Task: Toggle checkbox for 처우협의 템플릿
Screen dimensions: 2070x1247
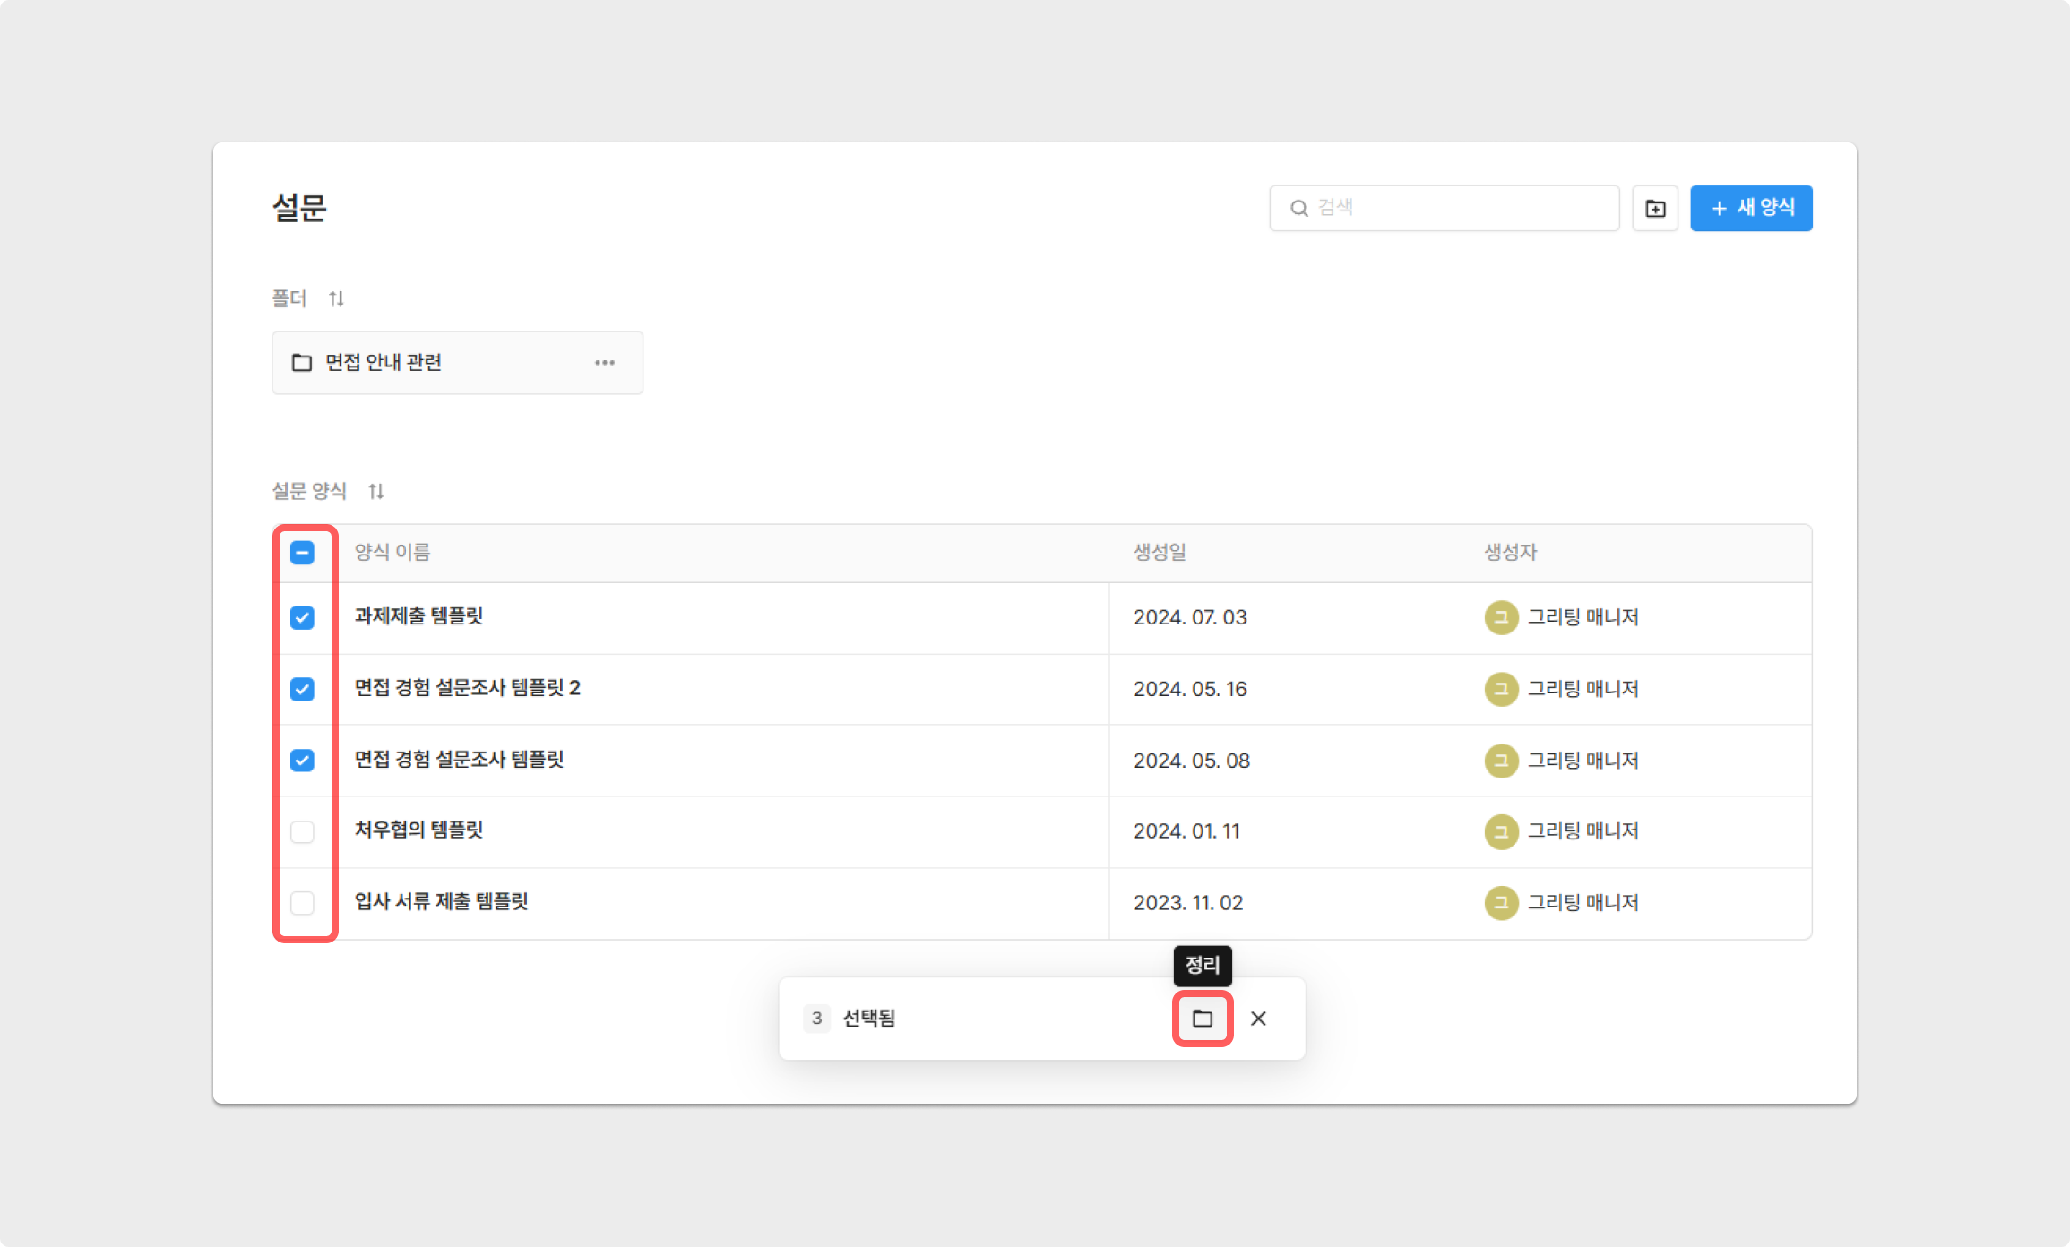Action: 305,830
